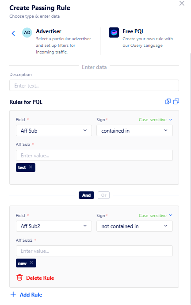Choose the Free PQL cube icon

click(x=114, y=32)
